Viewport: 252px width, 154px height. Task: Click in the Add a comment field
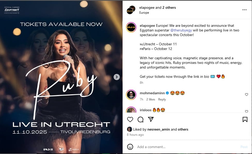(187, 147)
